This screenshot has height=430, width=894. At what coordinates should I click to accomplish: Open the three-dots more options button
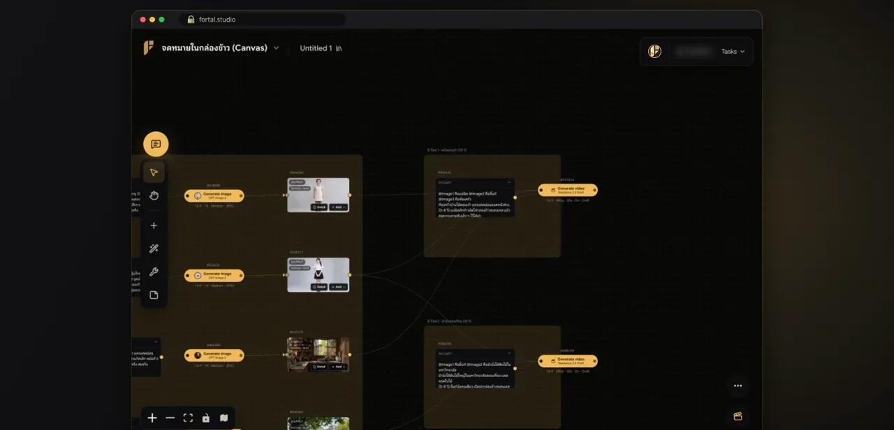pyautogui.click(x=738, y=385)
